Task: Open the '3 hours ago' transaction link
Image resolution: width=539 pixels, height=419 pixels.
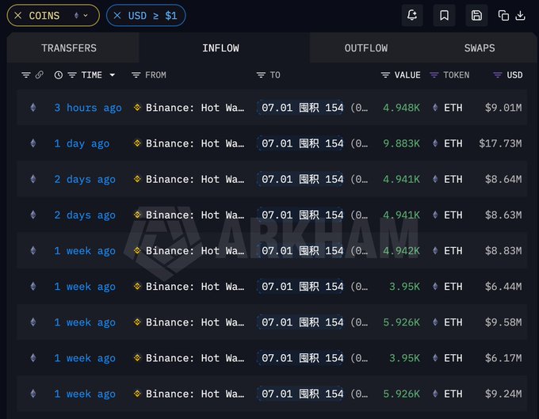Action: 88,108
